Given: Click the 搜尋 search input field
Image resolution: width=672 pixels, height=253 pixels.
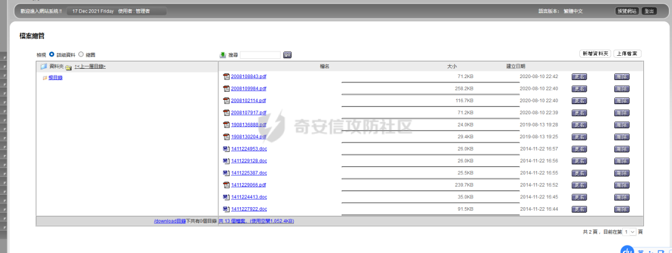Looking at the screenshot, I should [x=260, y=55].
